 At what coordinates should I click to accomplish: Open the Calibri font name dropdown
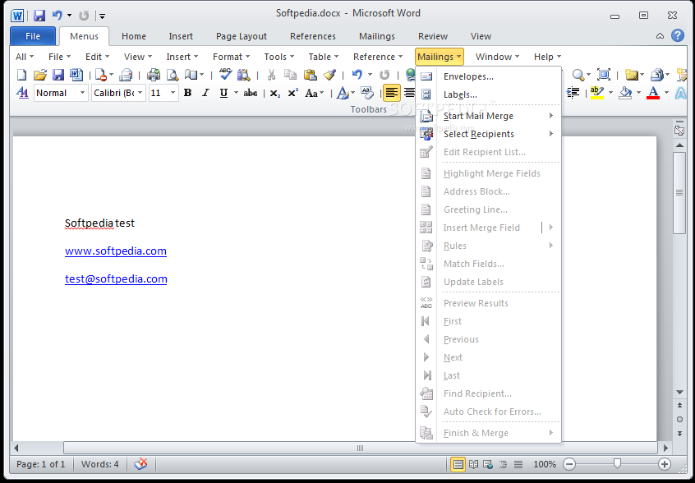coord(118,93)
